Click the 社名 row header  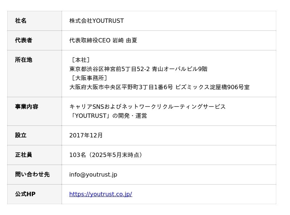point(21,21)
